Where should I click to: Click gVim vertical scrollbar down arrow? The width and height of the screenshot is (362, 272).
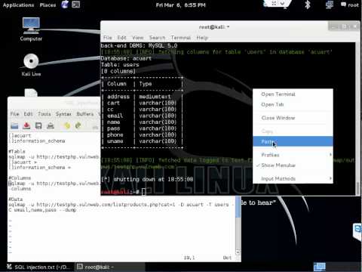238,252
